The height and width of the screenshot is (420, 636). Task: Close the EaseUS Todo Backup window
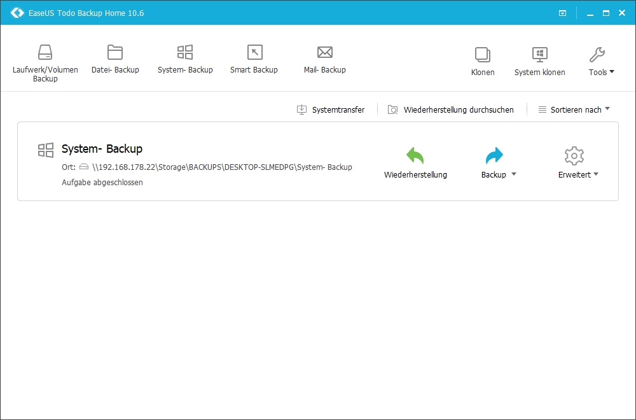[x=622, y=13]
